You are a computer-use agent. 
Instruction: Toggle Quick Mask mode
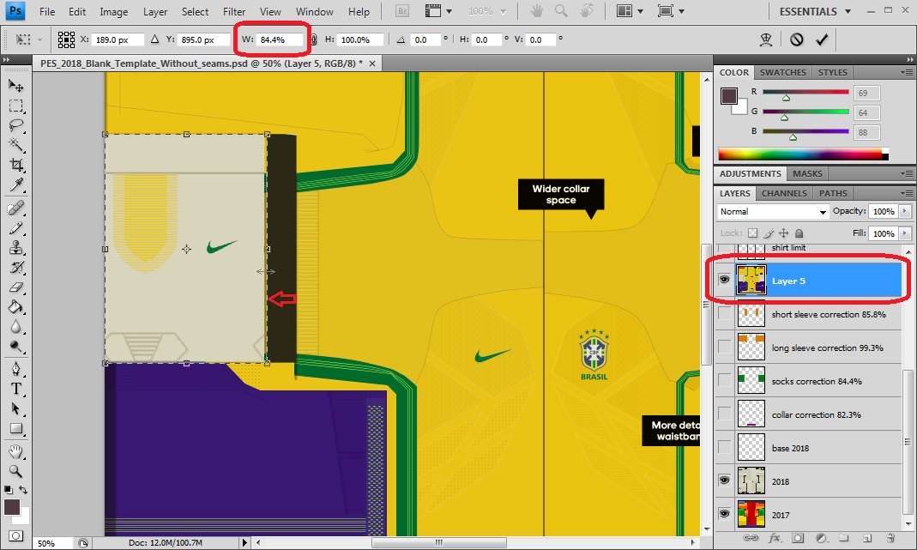pyautogui.click(x=15, y=536)
